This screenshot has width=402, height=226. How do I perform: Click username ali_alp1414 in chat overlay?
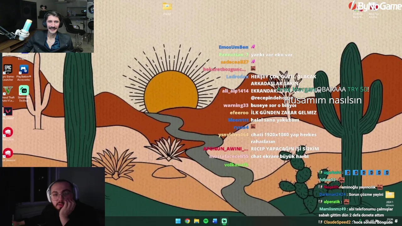point(235,91)
